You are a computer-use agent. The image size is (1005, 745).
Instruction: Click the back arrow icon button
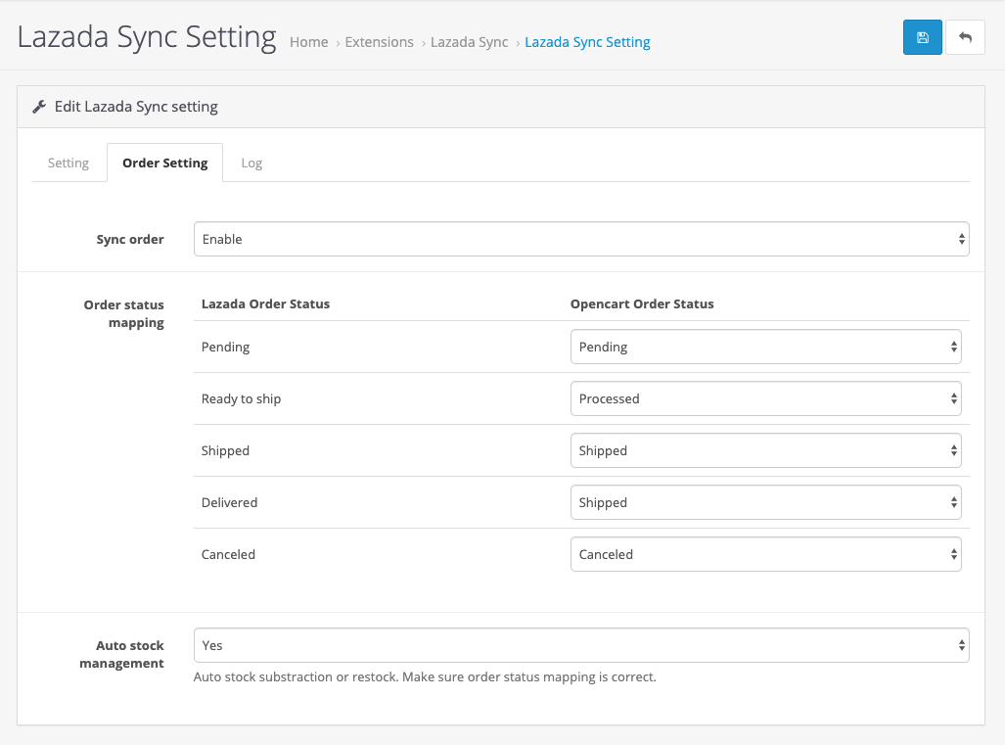[x=965, y=37]
